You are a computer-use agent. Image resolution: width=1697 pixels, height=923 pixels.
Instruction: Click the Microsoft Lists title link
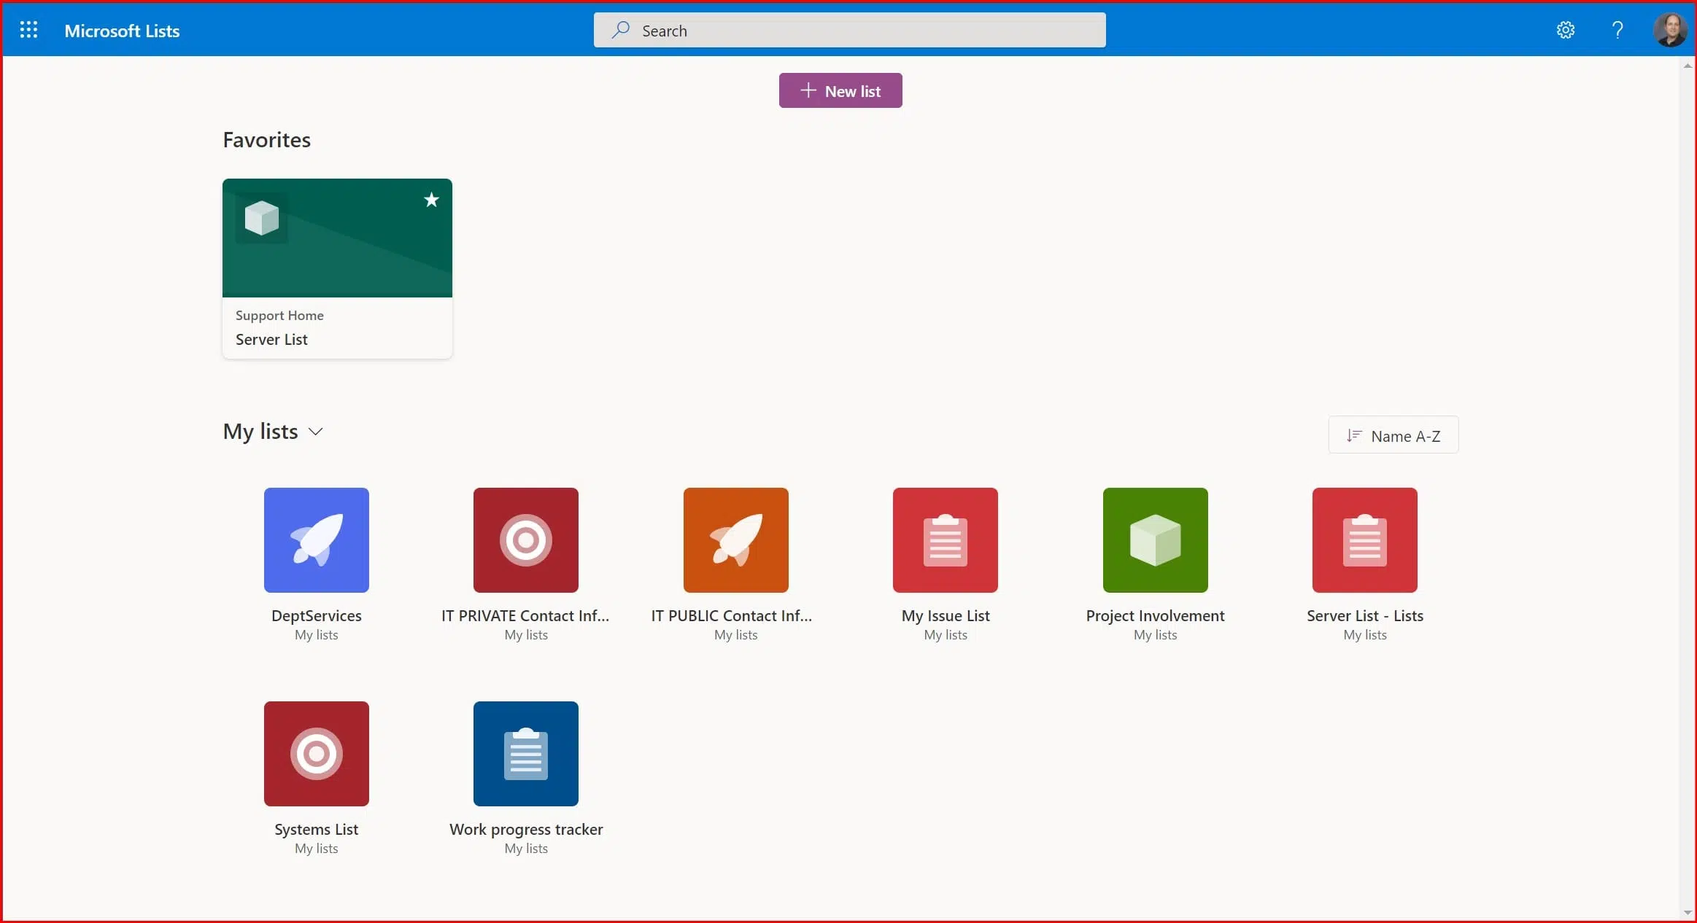[122, 31]
